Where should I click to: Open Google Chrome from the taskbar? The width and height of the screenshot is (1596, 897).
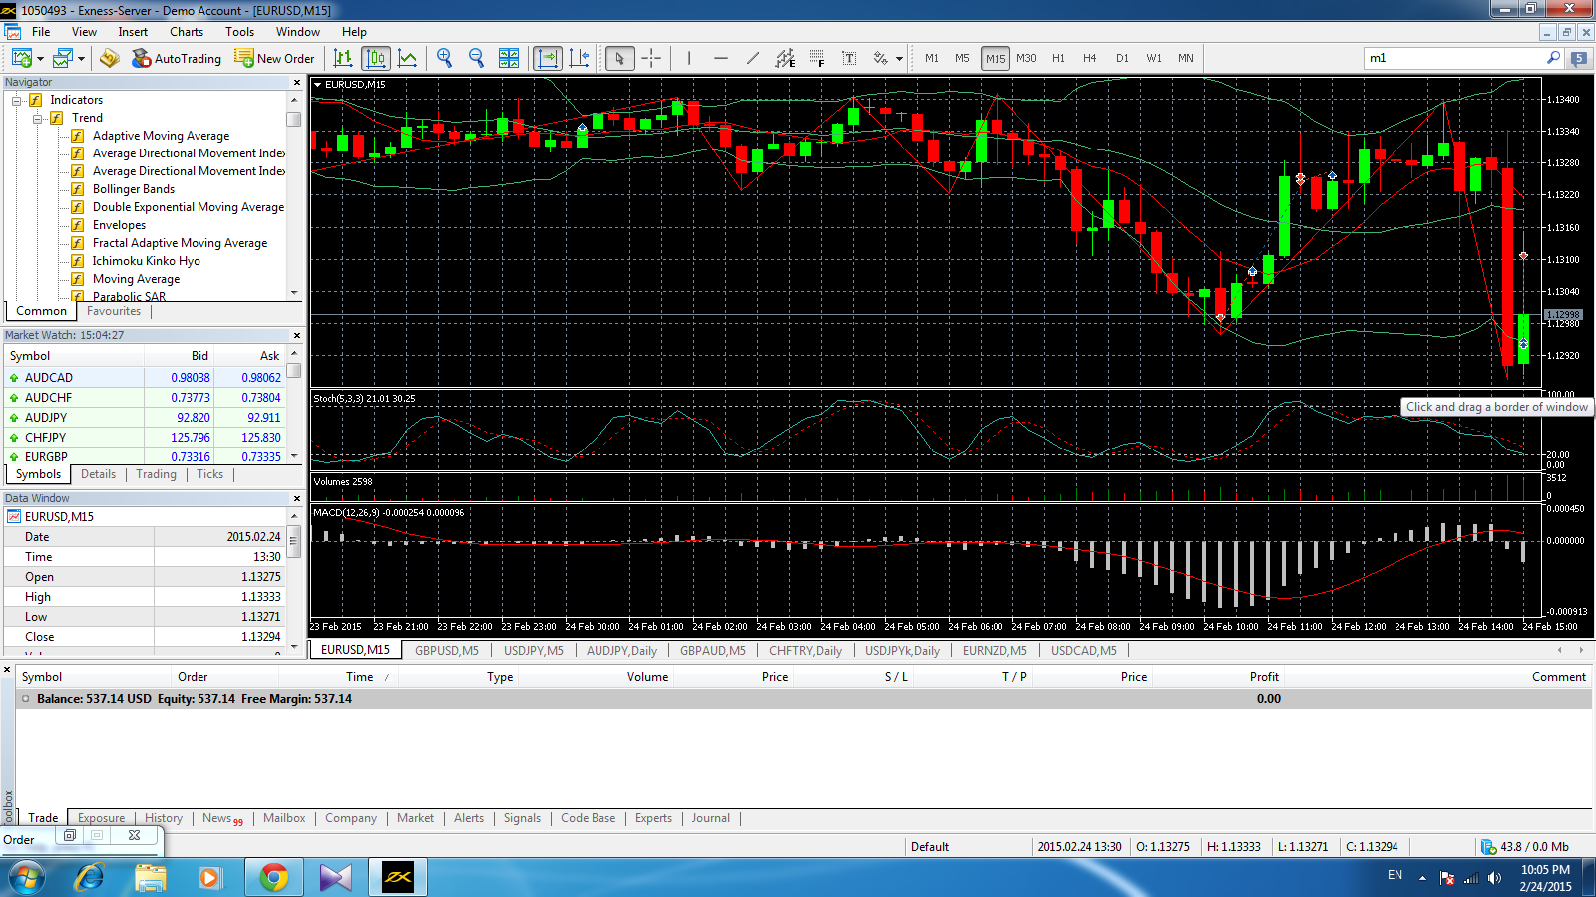[x=273, y=877]
